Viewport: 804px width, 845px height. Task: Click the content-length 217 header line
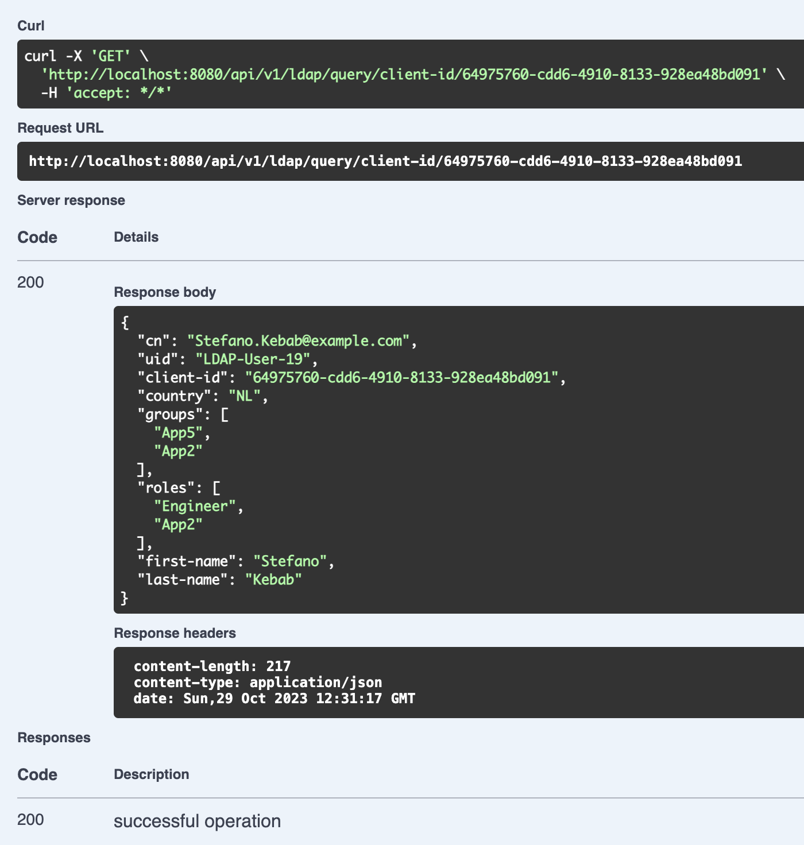point(212,666)
